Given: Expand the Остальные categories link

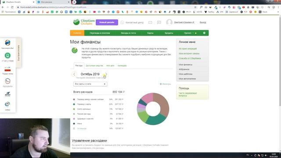Looking at the screenshot, I should tap(82, 129).
